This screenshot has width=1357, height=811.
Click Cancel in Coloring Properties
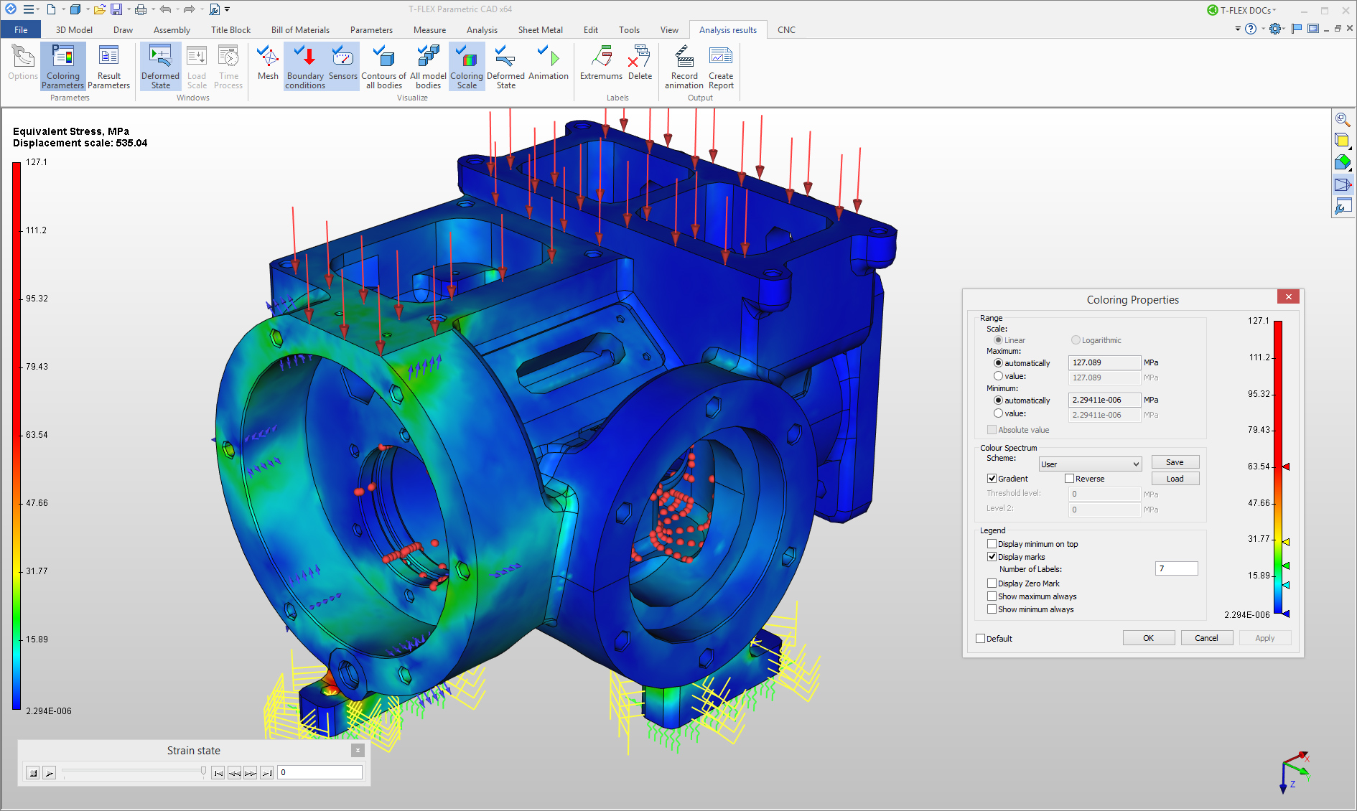[1206, 638]
